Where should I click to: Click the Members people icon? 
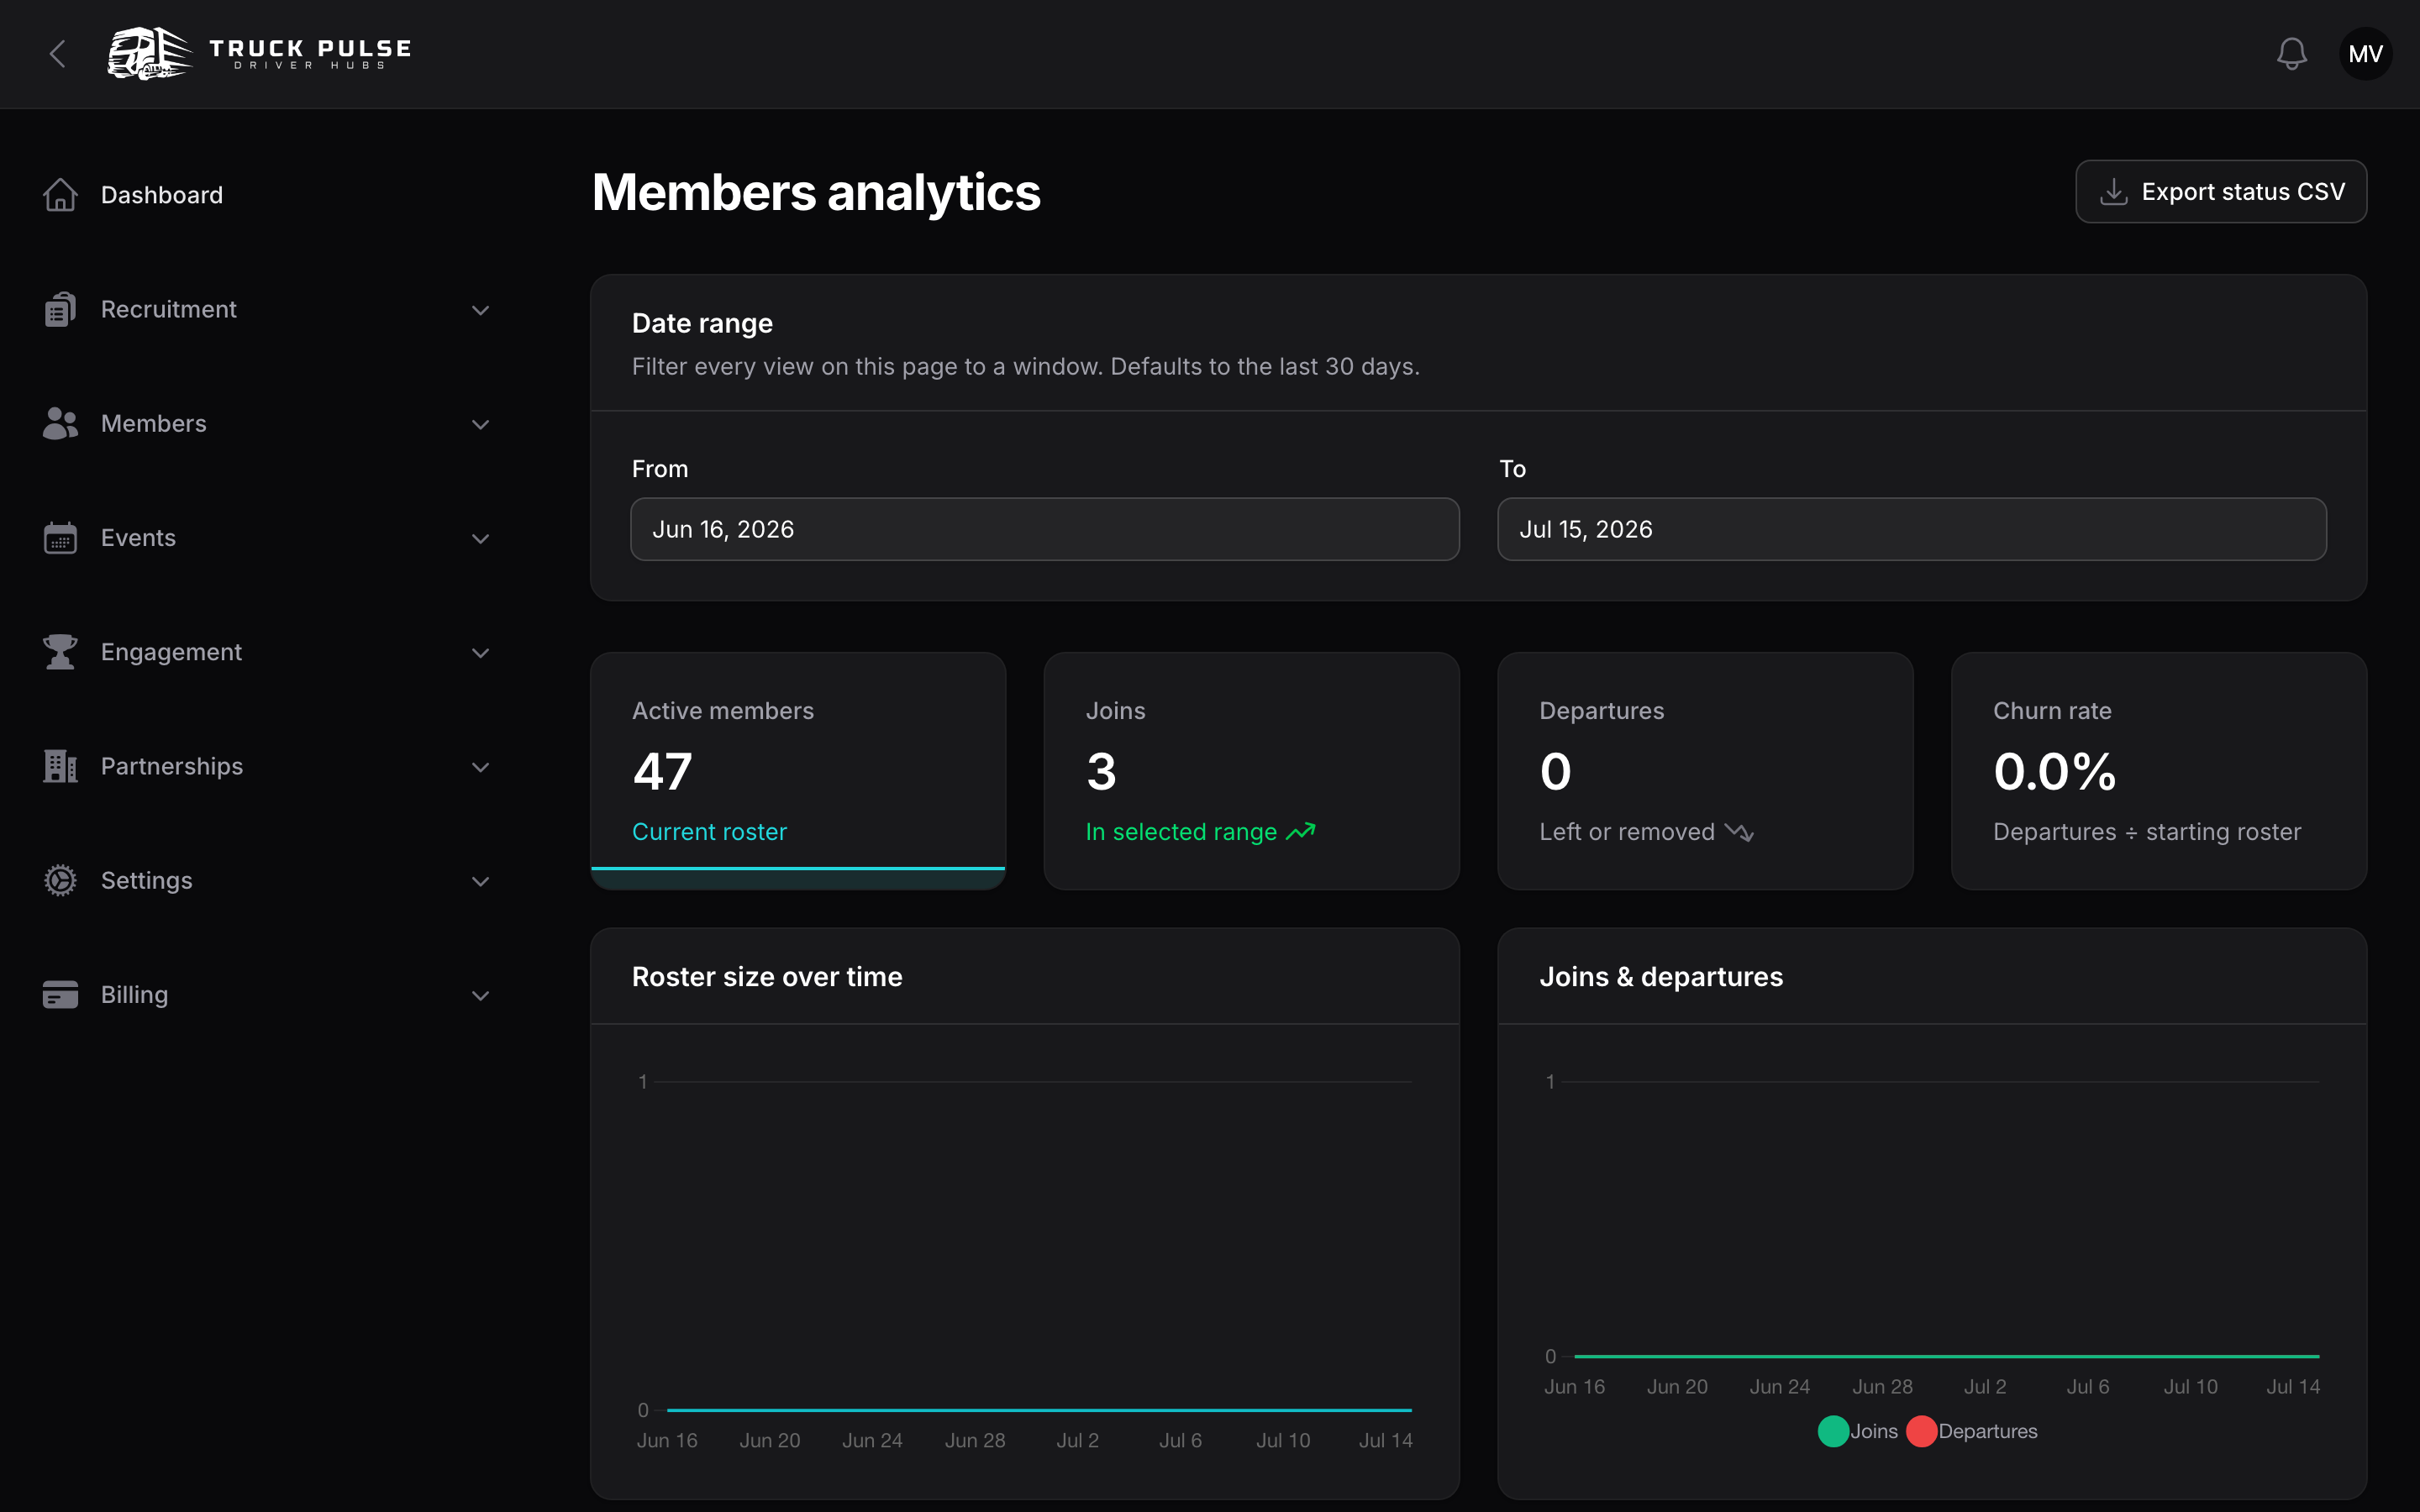point(60,423)
